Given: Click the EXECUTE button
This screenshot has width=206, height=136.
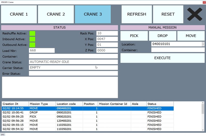Looking at the screenshot, I should [163, 58].
